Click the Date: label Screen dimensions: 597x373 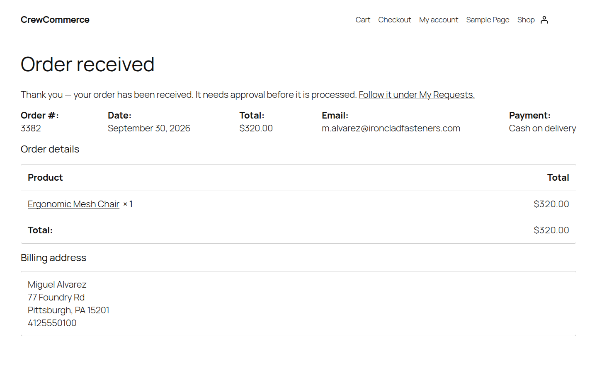pyautogui.click(x=119, y=116)
